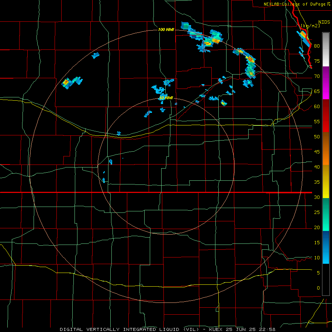Click the 55 value on the scale
The height and width of the screenshot is (332, 332).
pyautogui.click(x=317, y=121)
